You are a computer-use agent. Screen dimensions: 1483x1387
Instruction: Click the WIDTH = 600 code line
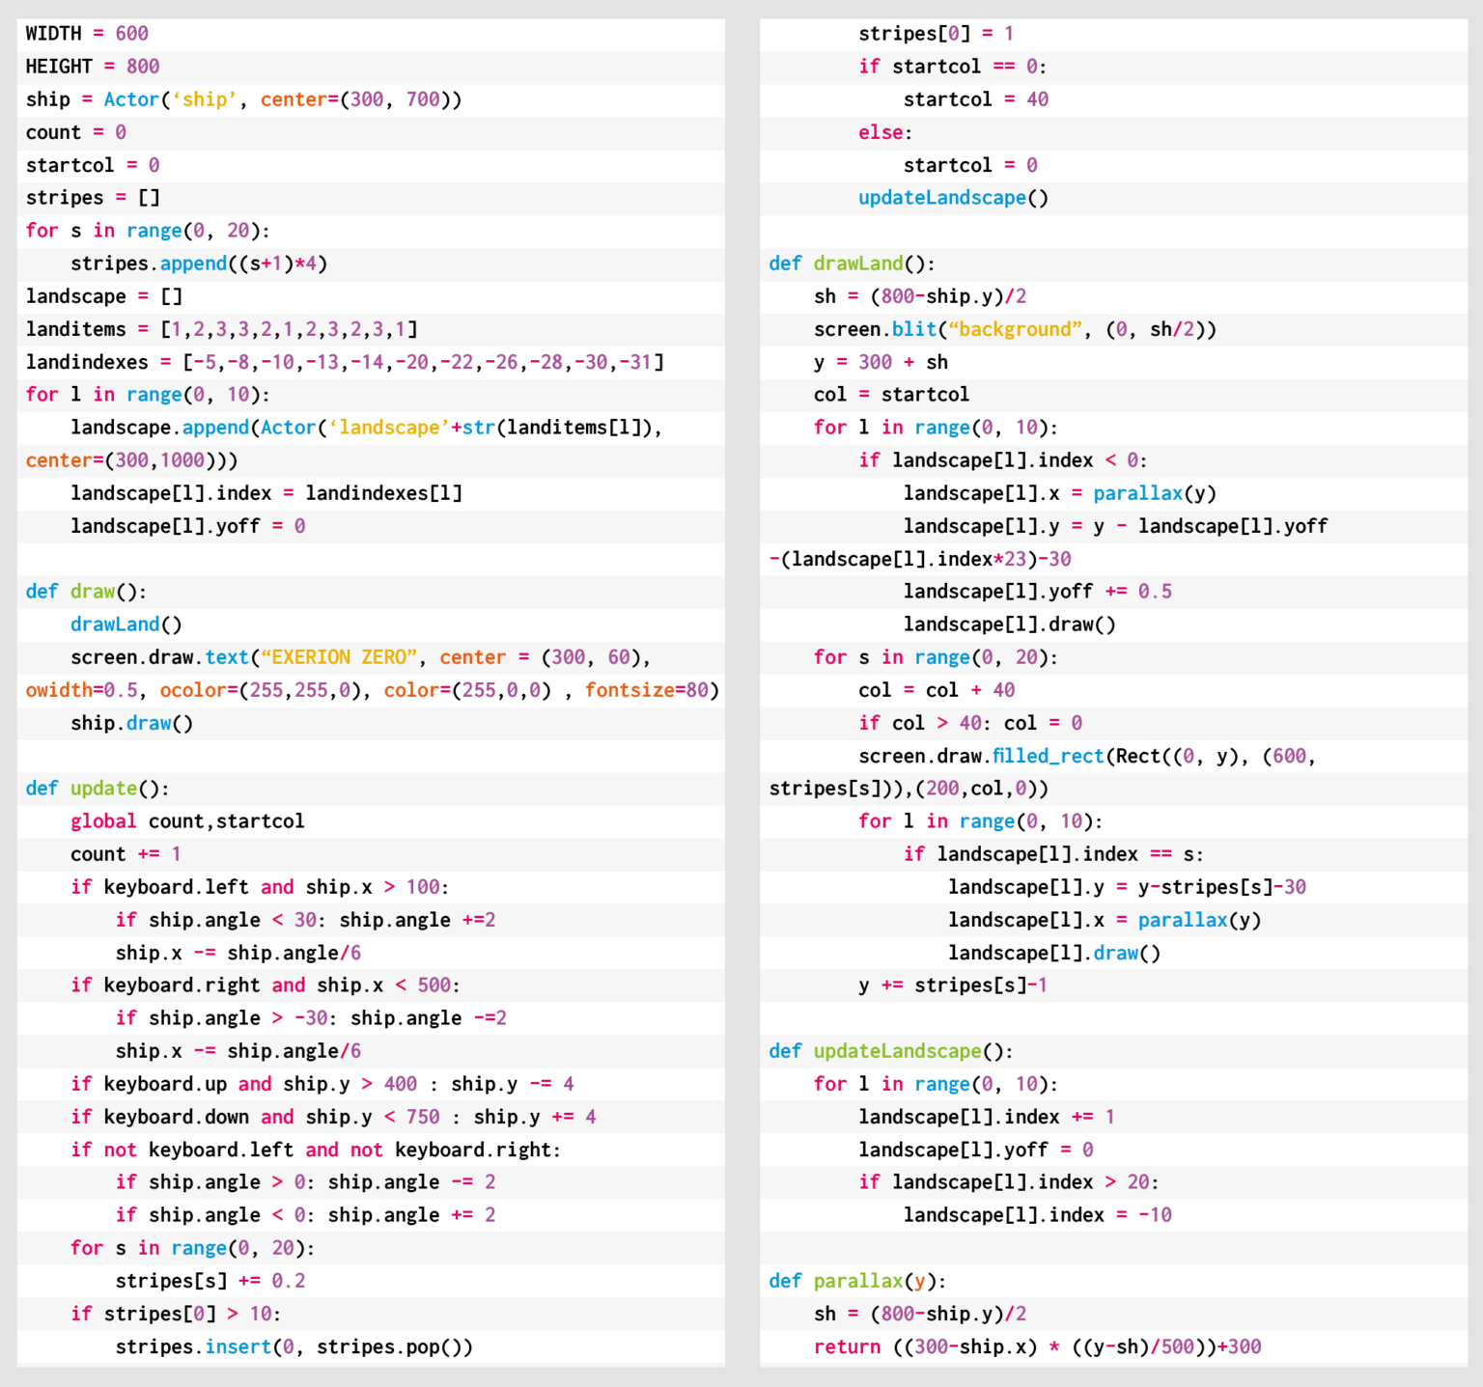coord(87,34)
